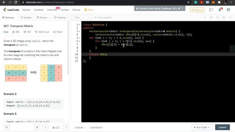The width and height of the screenshot is (235, 132).
Task: Pick a random problem shuffle icon
Action: tap(37, 127)
